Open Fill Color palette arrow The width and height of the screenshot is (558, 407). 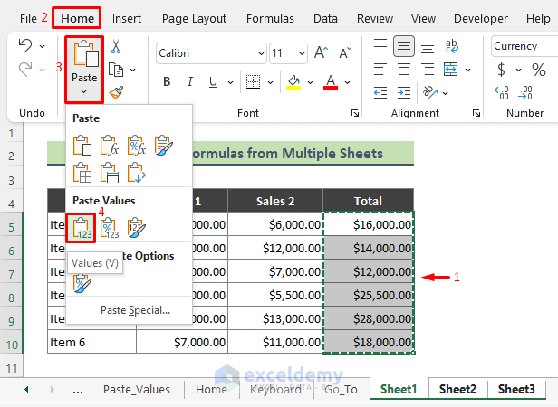pos(311,82)
